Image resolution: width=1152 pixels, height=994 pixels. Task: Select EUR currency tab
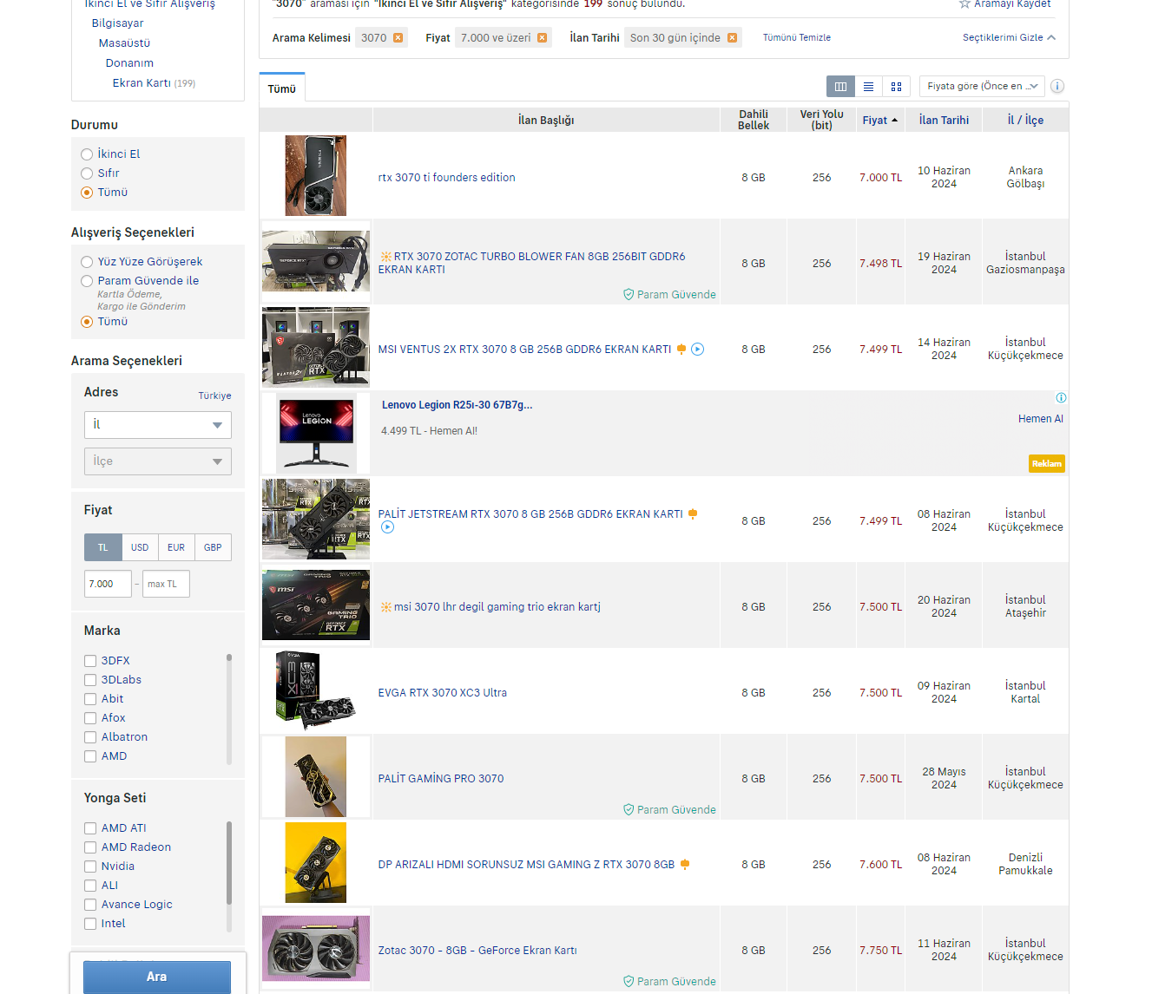(176, 547)
